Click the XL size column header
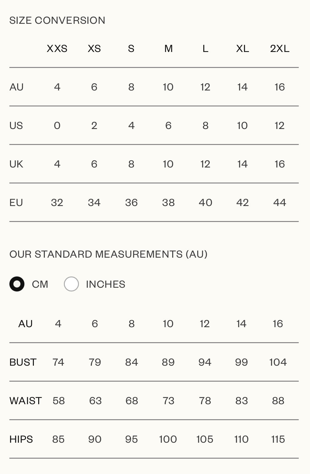The width and height of the screenshot is (310, 474). point(242,49)
